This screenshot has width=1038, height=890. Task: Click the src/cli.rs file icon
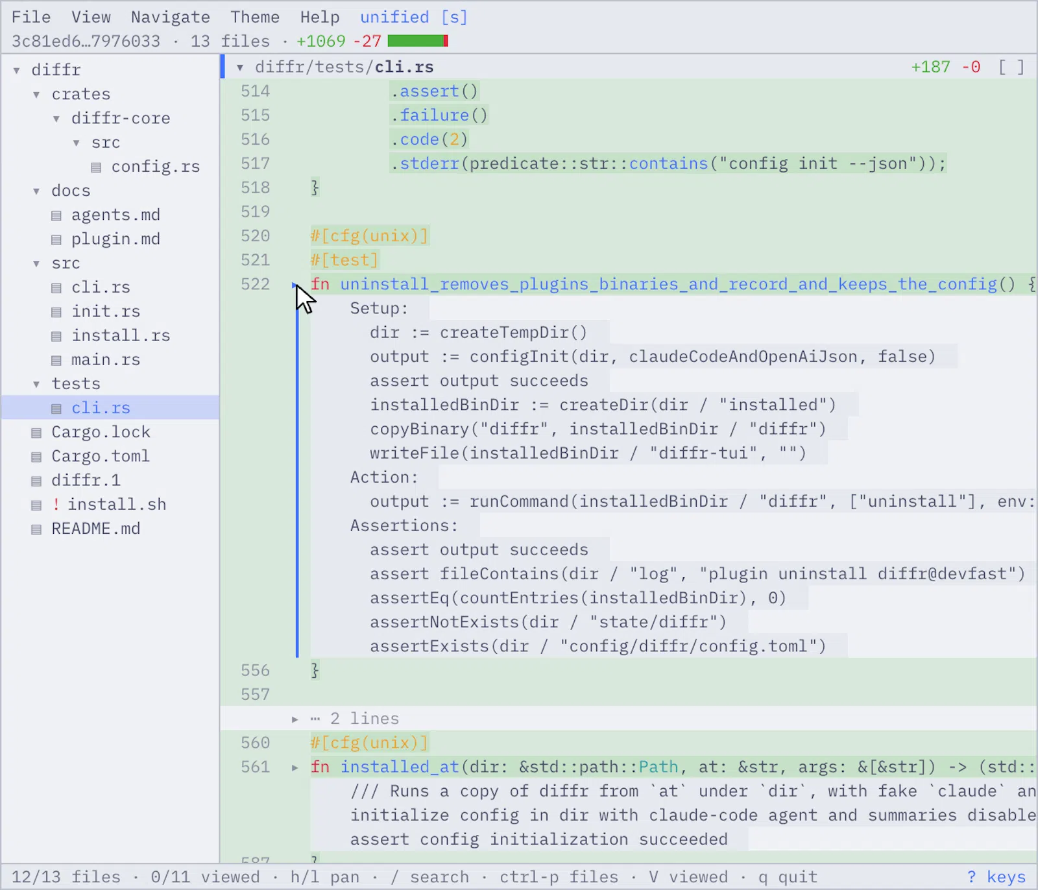[x=56, y=288]
